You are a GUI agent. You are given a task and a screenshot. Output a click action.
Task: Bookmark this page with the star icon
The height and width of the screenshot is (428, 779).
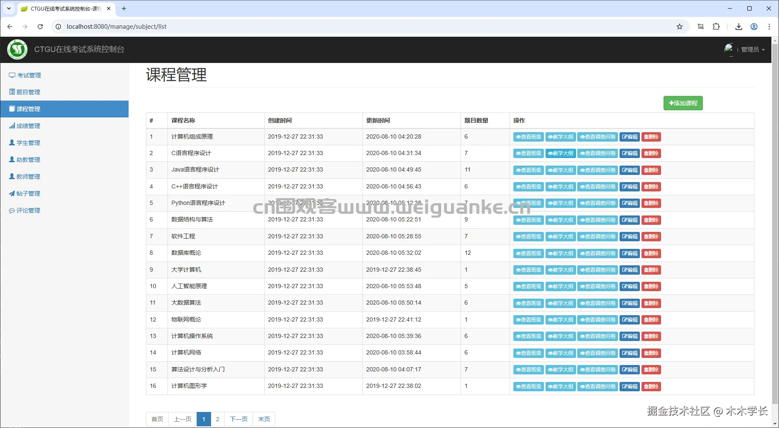pos(680,27)
